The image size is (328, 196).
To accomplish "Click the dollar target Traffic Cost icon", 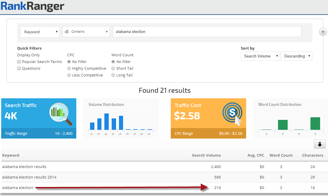I will click(x=232, y=114).
